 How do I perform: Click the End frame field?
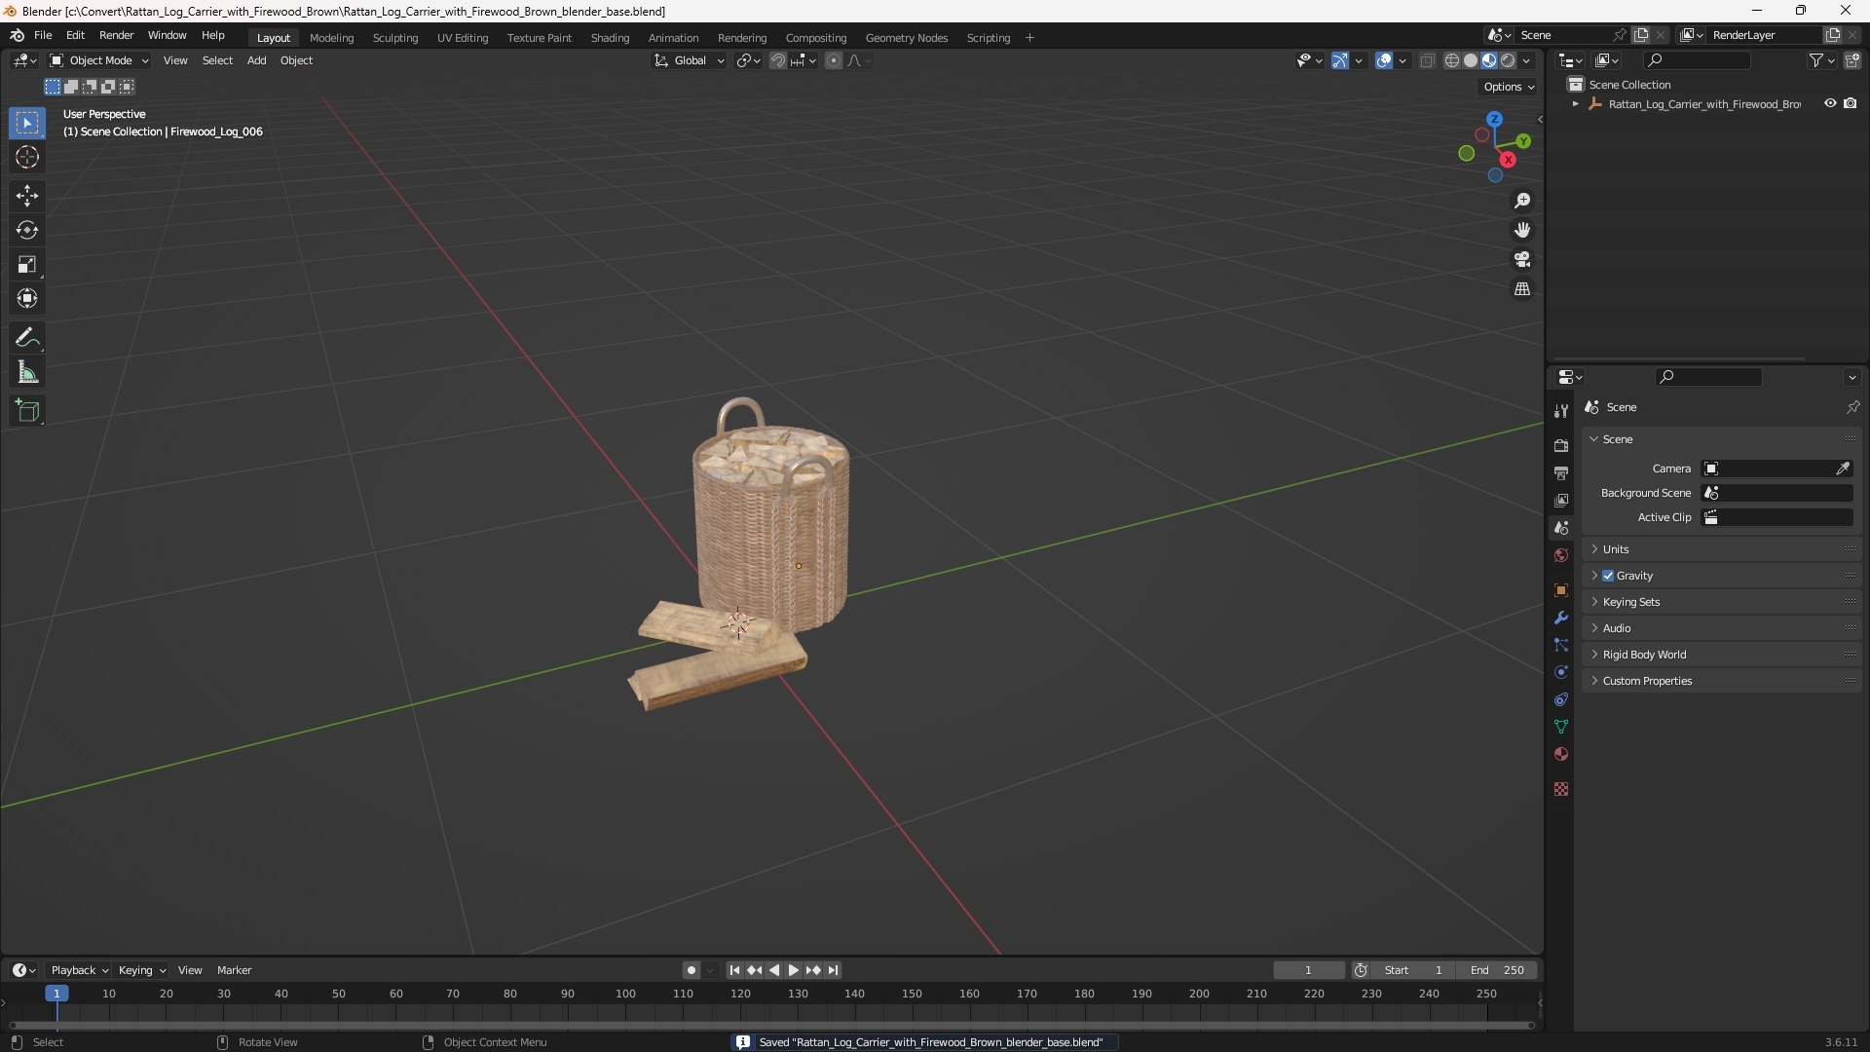click(x=1498, y=970)
